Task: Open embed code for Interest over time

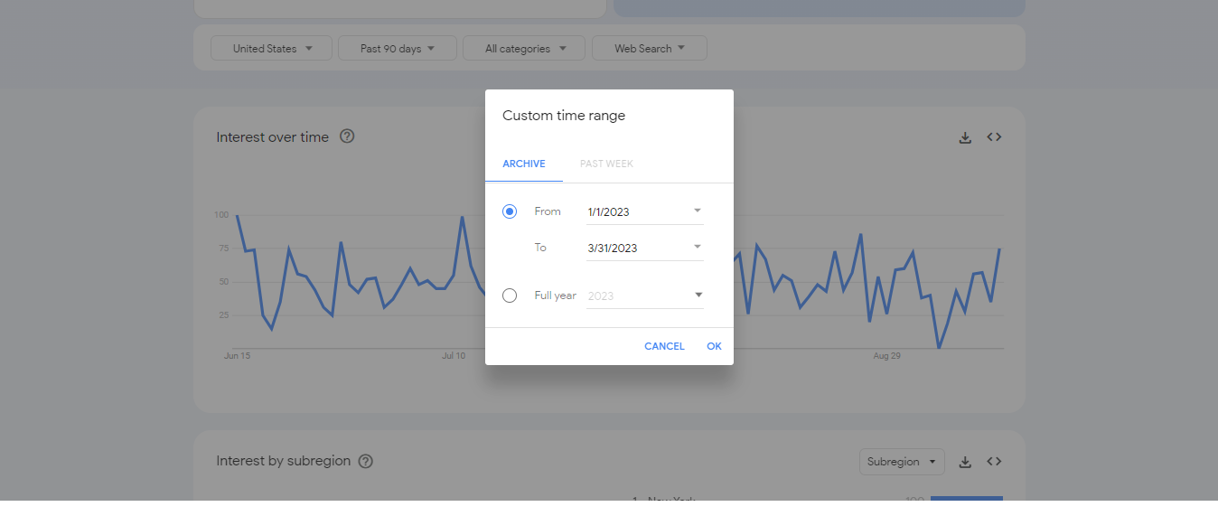Action: (994, 137)
